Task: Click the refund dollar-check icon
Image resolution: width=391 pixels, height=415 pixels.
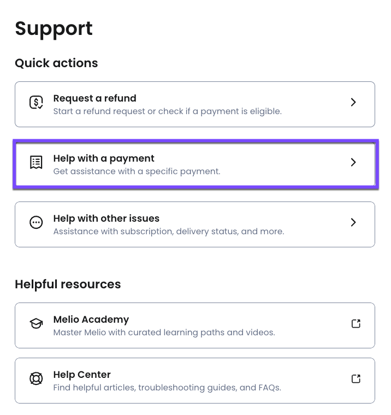Action: coord(36,102)
